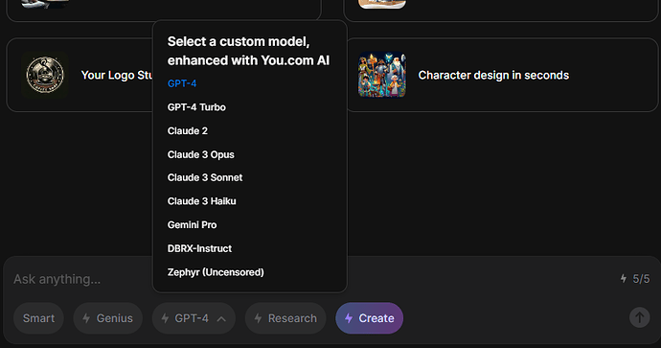Choose GPT-4 Turbo from the model list
Viewport: 661px width, 348px height.
(x=196, y=107)
